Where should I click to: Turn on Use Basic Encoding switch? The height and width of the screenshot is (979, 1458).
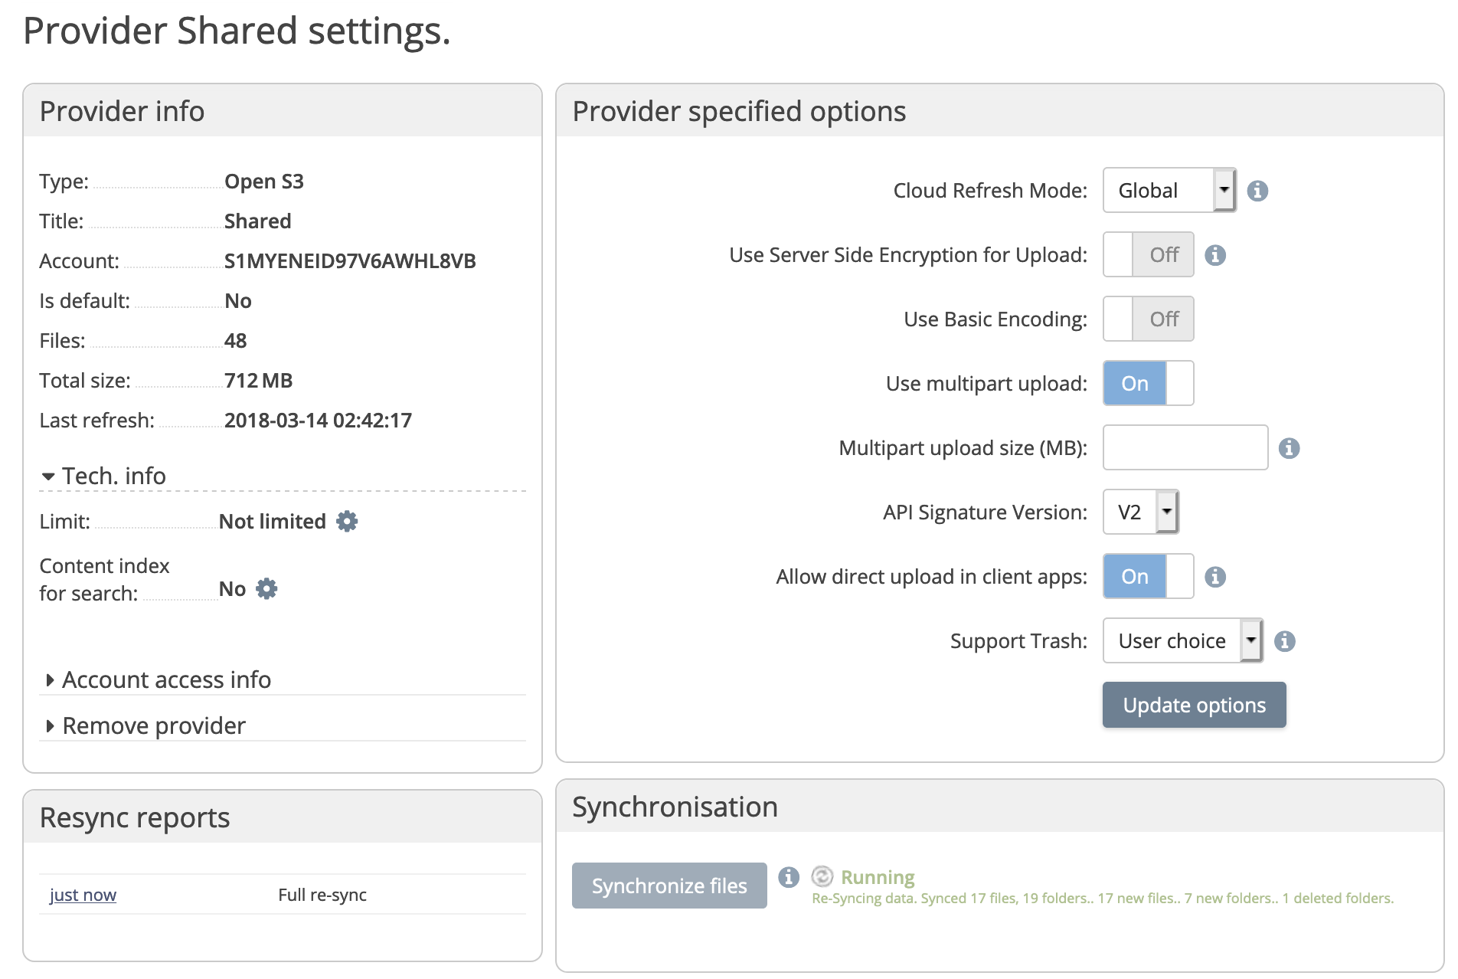pos(1148,319)
